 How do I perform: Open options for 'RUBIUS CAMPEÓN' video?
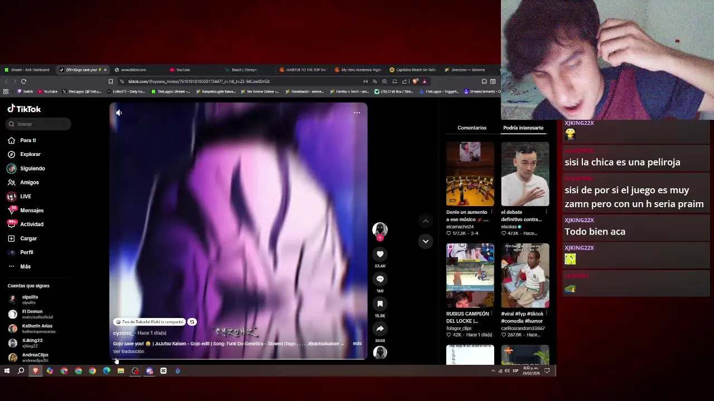pyautogui.click(x=491, y=314)
